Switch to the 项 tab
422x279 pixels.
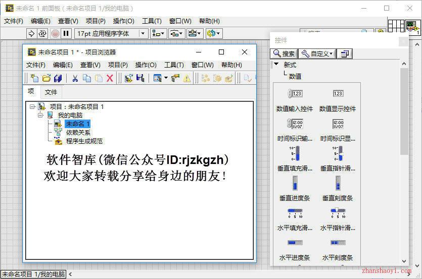coord(31,92)
